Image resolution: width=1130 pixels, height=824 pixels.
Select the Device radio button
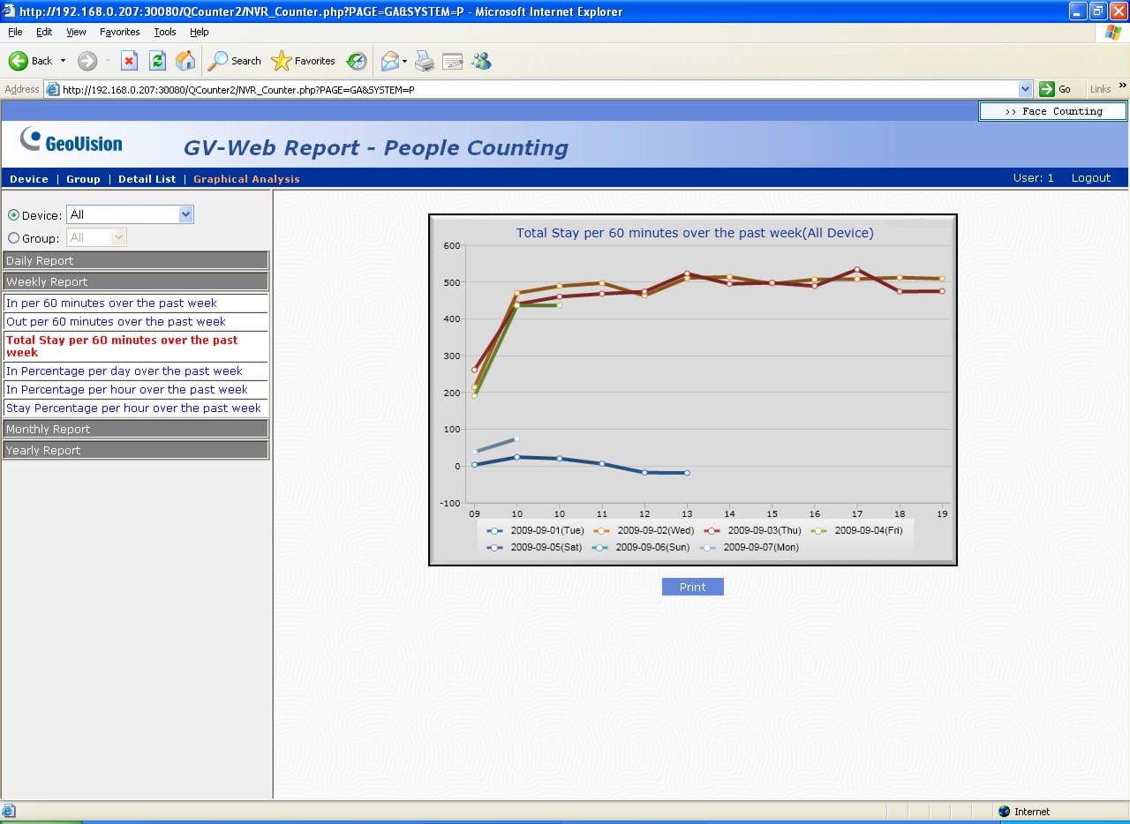tap(13, 215)
